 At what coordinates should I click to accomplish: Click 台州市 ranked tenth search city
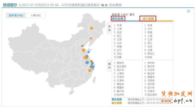[120, 95]
